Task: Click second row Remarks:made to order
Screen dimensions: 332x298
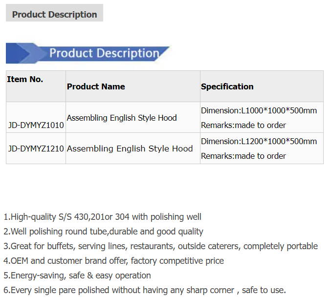Action: 243,156
